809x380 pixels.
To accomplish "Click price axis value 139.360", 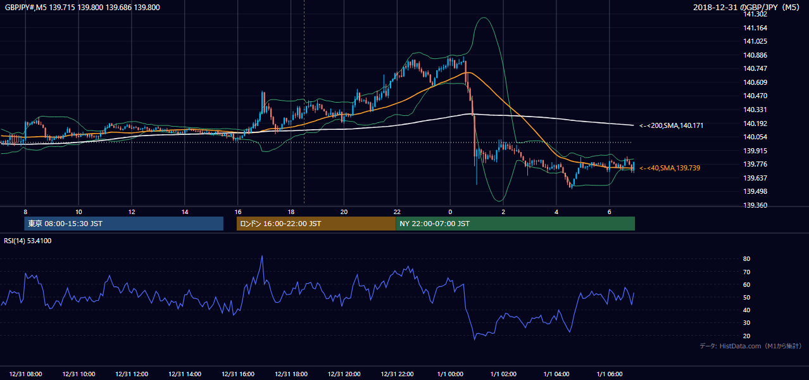I will pyautogui.click(x=755, y=205).
